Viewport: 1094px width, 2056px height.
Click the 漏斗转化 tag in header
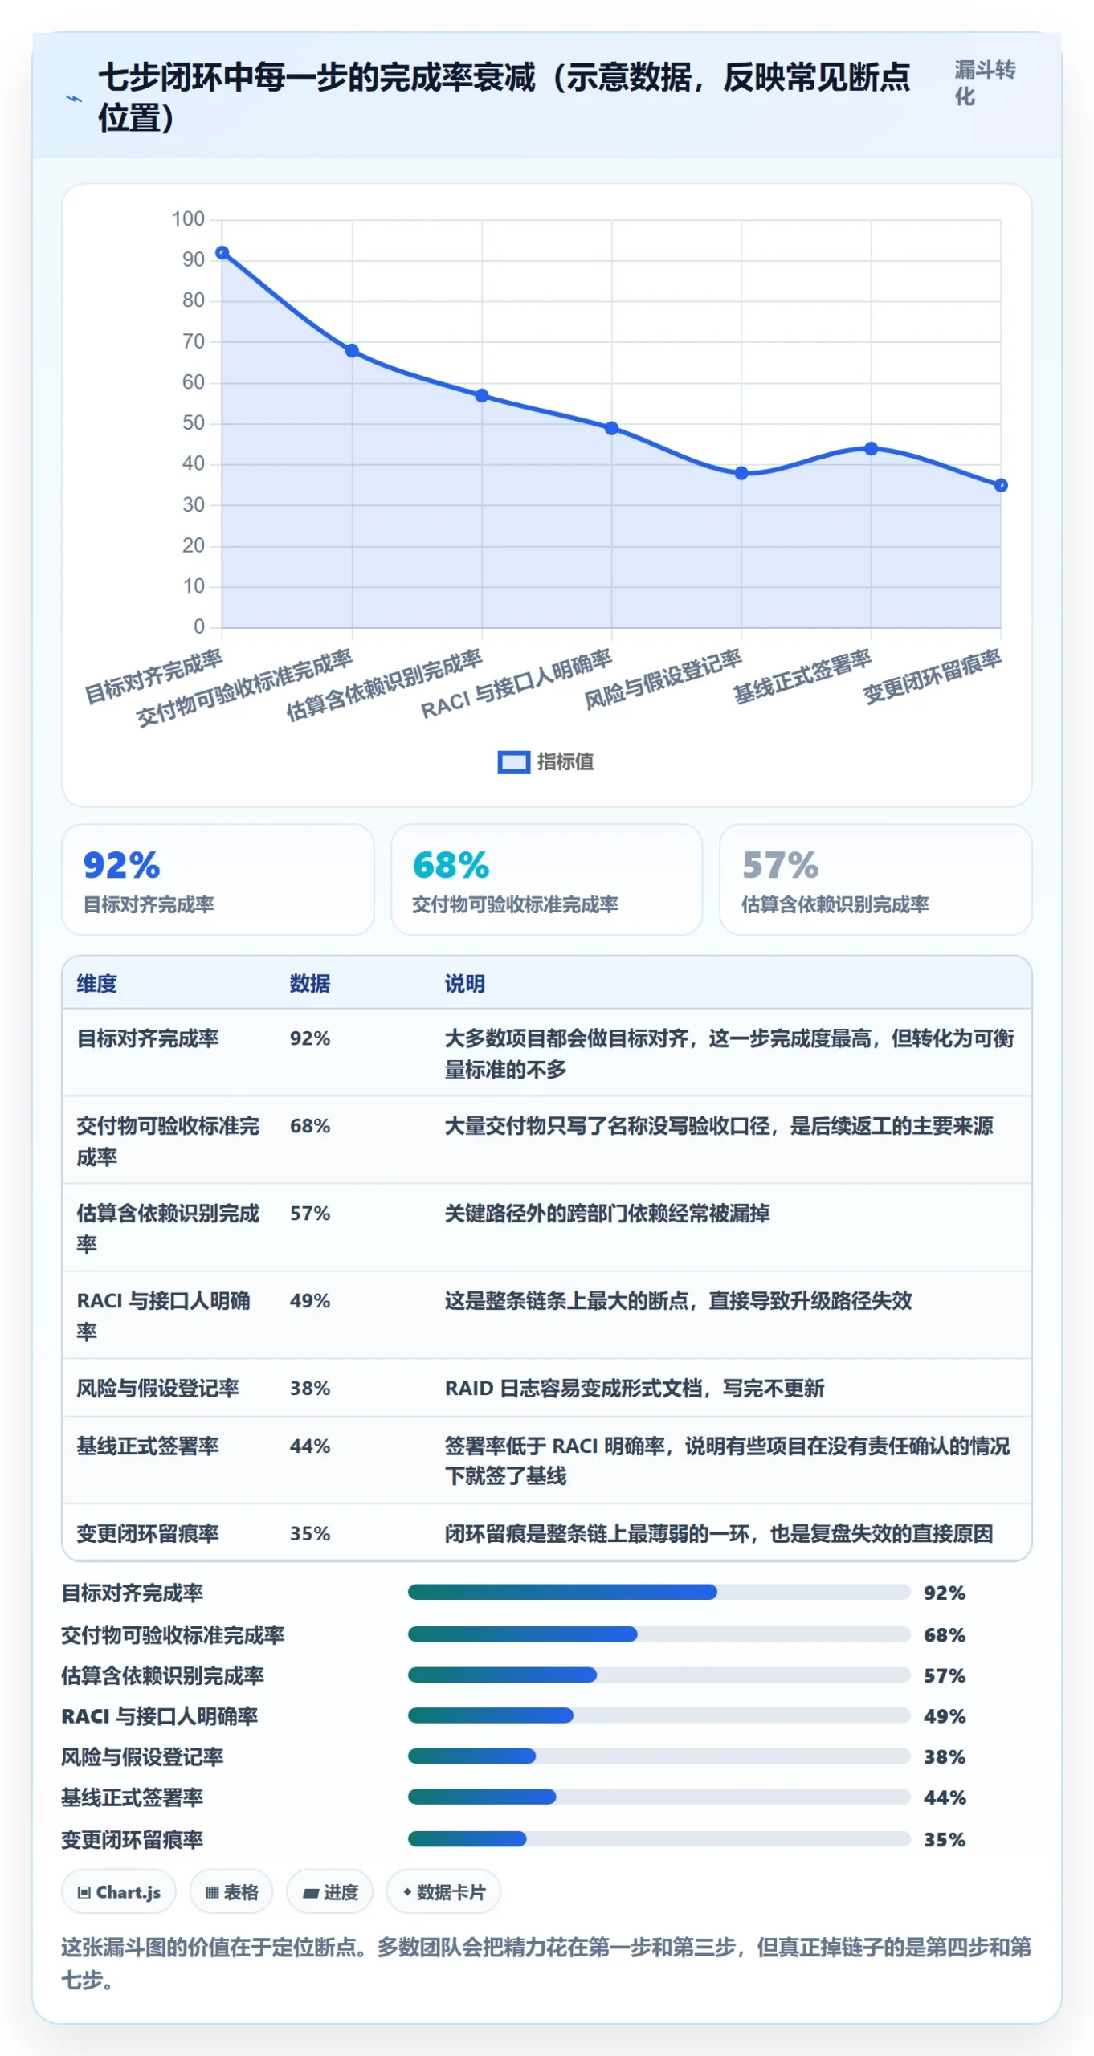985,83
